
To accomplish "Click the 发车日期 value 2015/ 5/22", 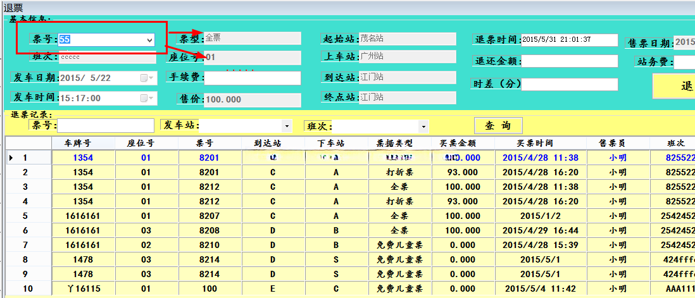I will (85, 78).
